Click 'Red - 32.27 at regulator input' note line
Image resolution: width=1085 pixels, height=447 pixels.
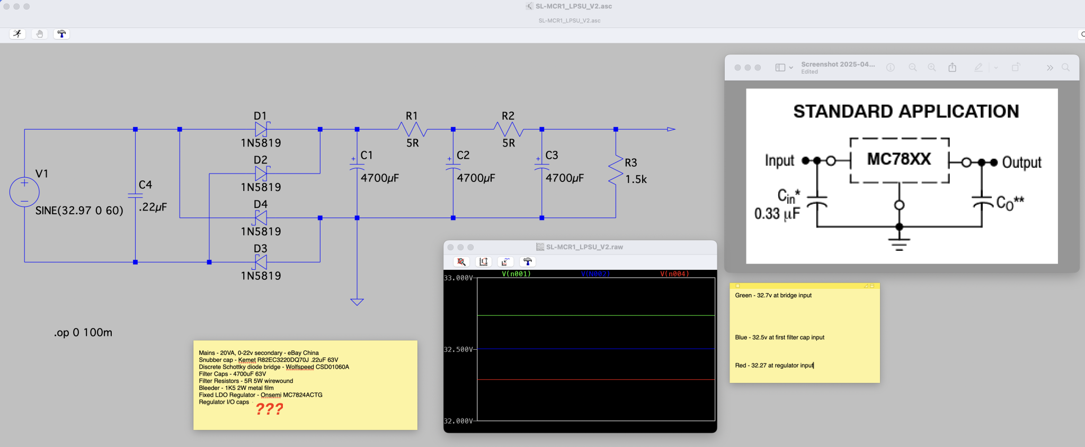pyautogui.click(x=774, y=366)
